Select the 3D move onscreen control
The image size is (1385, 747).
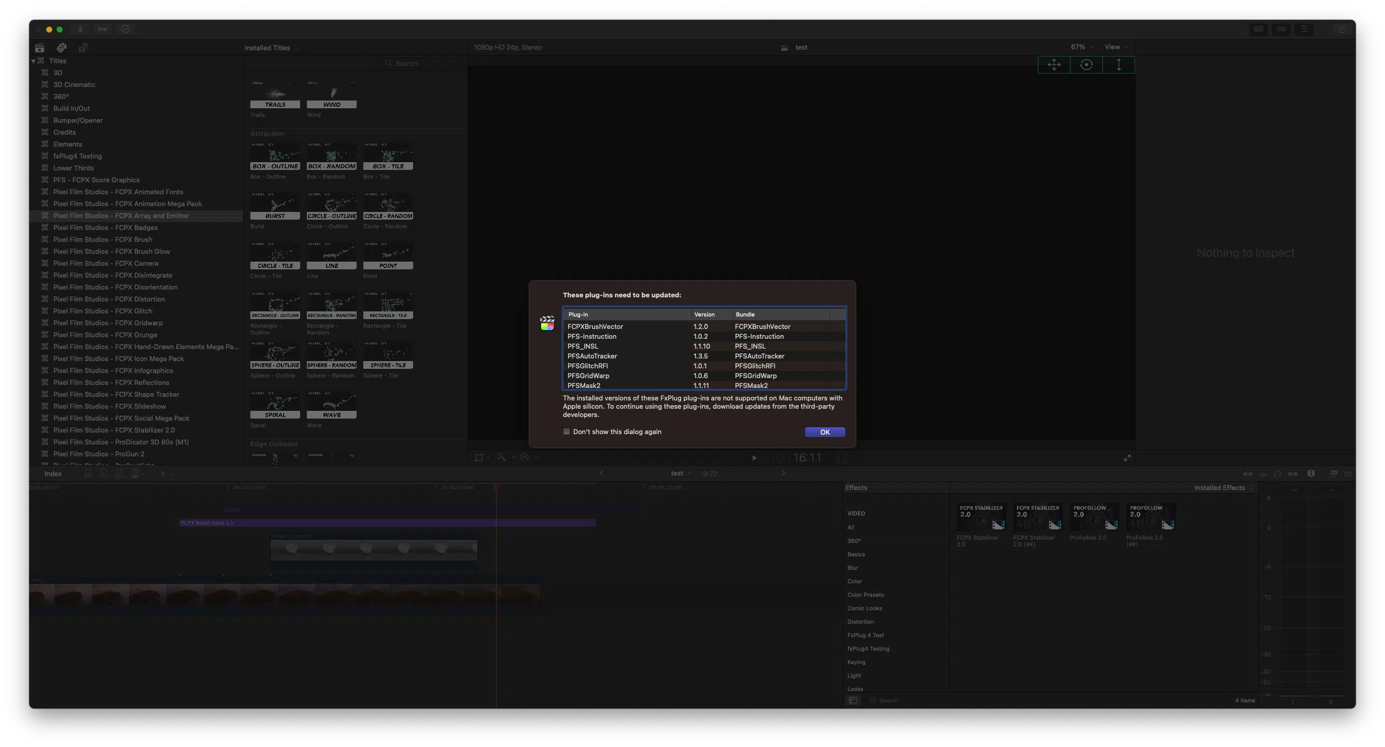[1054, 64]
